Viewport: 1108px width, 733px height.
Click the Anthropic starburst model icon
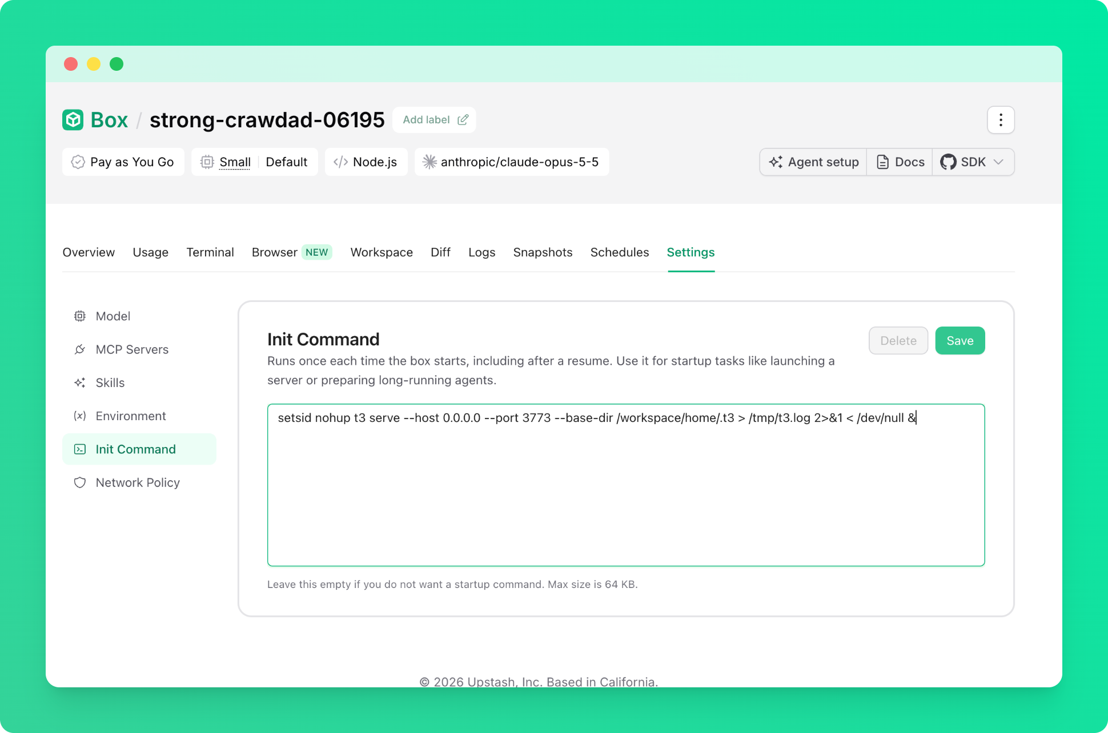pyautogui.click(x=429, y=162)
